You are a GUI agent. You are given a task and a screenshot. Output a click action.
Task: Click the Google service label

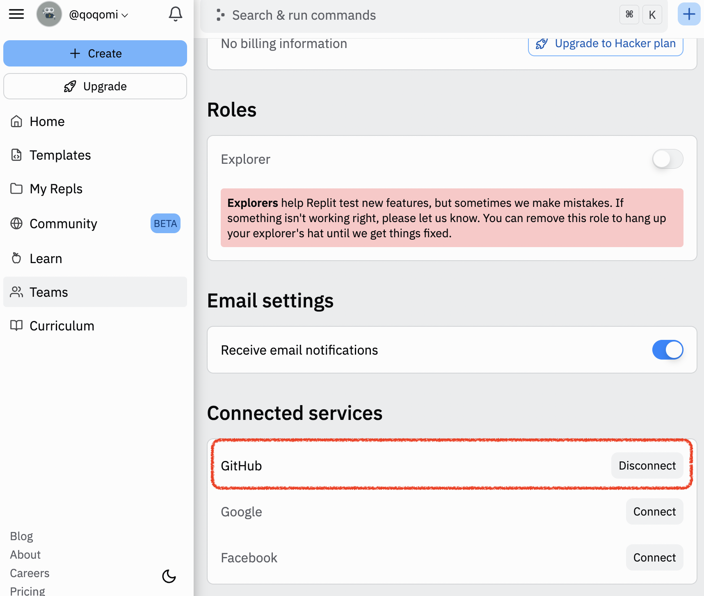click(241, 512)
